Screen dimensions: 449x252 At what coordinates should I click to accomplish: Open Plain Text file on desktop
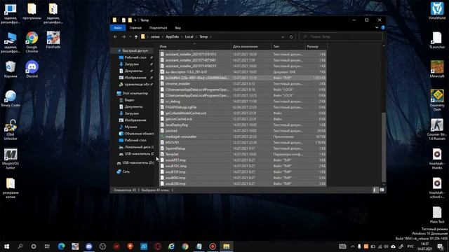437,215
